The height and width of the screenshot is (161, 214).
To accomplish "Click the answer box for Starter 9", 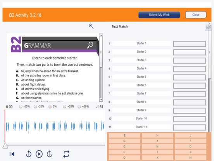I will coord(190,111).
